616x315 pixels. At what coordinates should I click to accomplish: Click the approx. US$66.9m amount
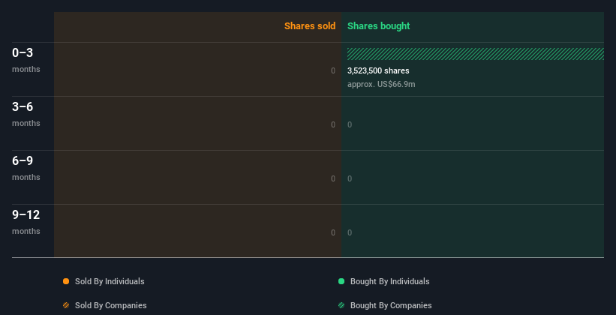(381, 84)
